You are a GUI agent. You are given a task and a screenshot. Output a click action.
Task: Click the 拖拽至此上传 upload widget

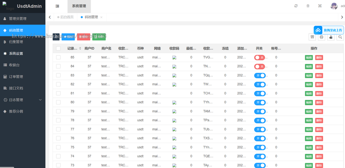click(329, 30)
